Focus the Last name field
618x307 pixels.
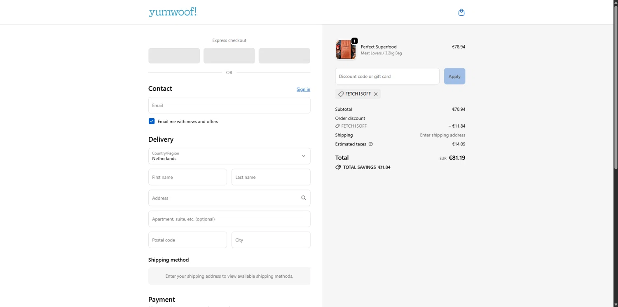pyautogui.click(x=271, y=177)
